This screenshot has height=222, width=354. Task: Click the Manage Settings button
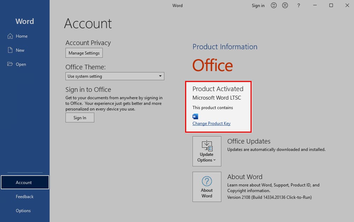pos(84,53)
